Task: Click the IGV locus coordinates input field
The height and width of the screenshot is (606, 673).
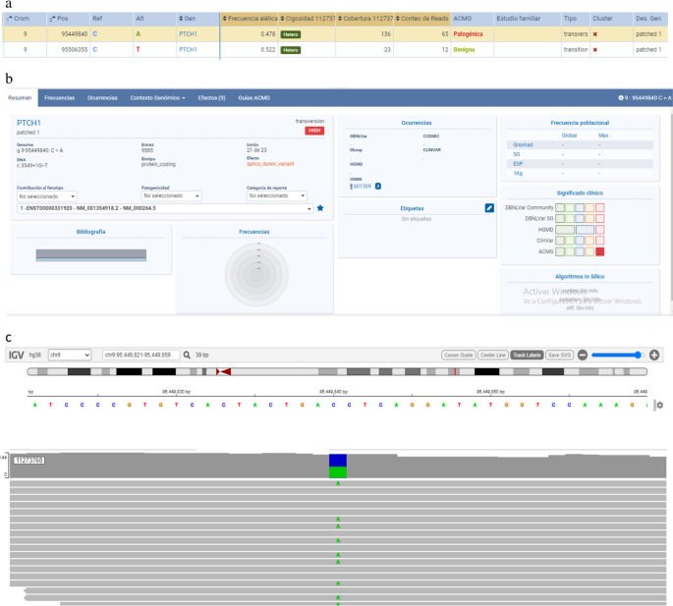Action: click(x=139, y=355)
